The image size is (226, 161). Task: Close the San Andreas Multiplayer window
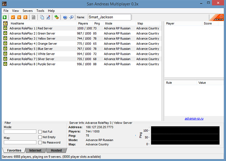coord(218,3)
